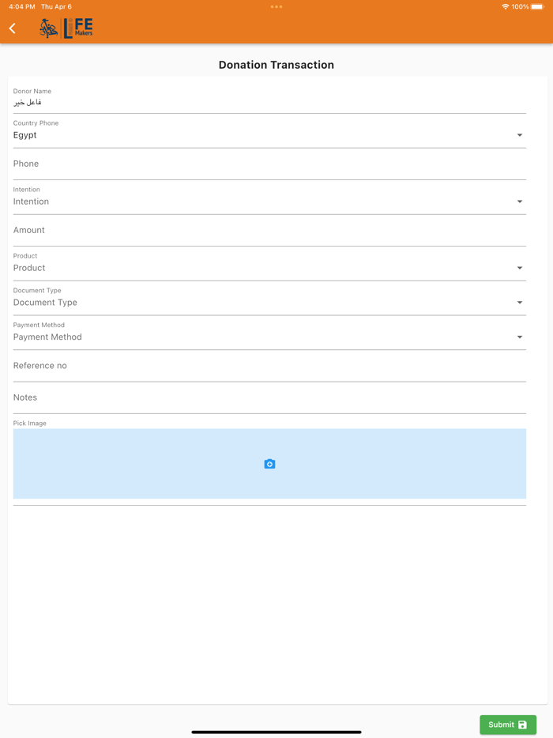Tap the status bar clock time
Viewport: 553px width, 738px height.
(22, 7)
